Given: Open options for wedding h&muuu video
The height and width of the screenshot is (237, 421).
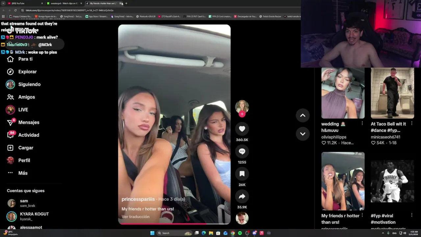Looking at the screenshot, I should [362, 123].
